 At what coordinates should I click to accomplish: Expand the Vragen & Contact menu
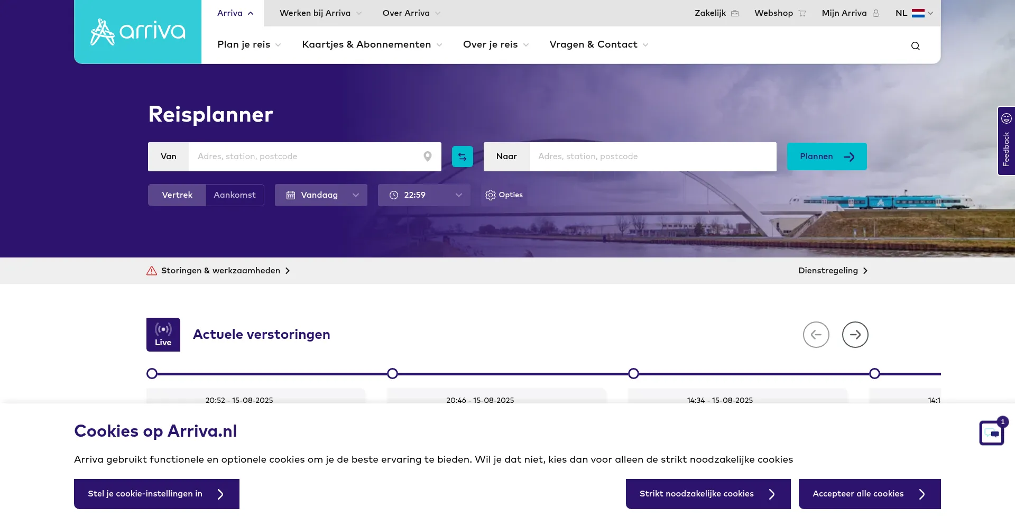599,45
